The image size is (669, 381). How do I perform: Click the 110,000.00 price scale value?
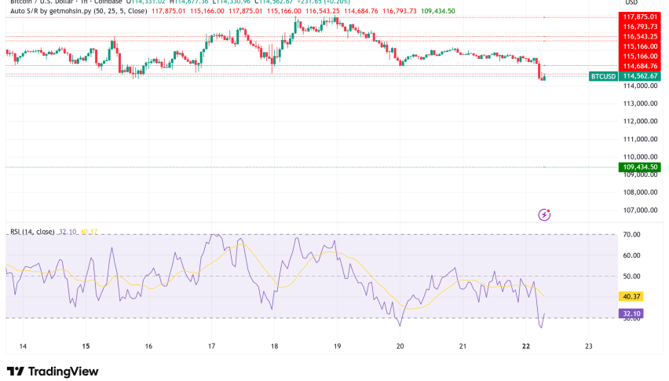tap(640, 157)
